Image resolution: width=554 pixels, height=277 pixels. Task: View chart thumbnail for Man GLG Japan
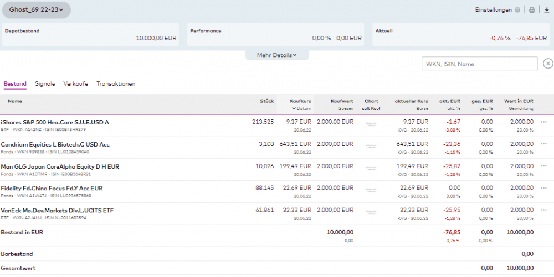[371, 168]
